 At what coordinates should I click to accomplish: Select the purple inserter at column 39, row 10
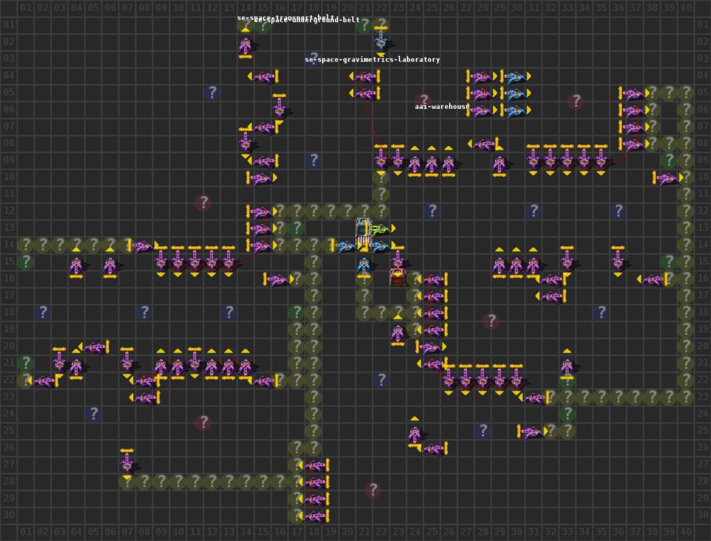click(669, 178)
